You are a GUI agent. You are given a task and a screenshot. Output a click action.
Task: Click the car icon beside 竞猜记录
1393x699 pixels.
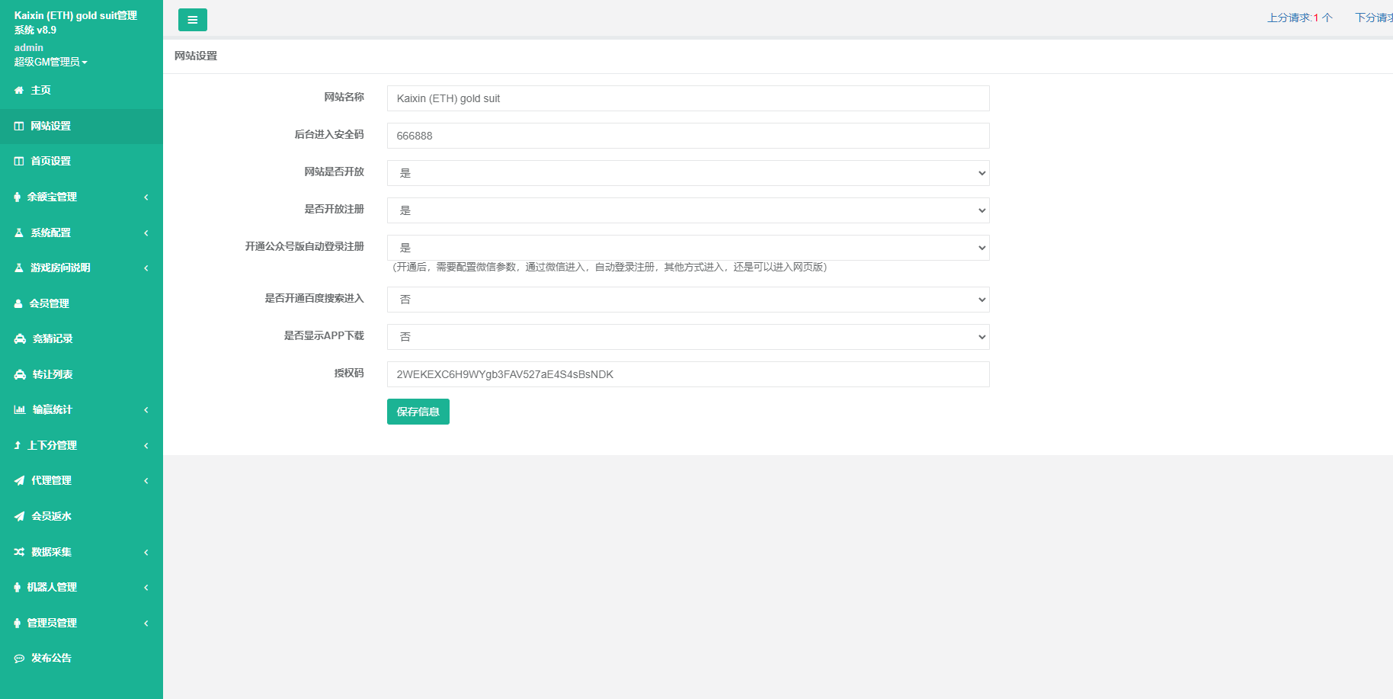click(20, 339)
